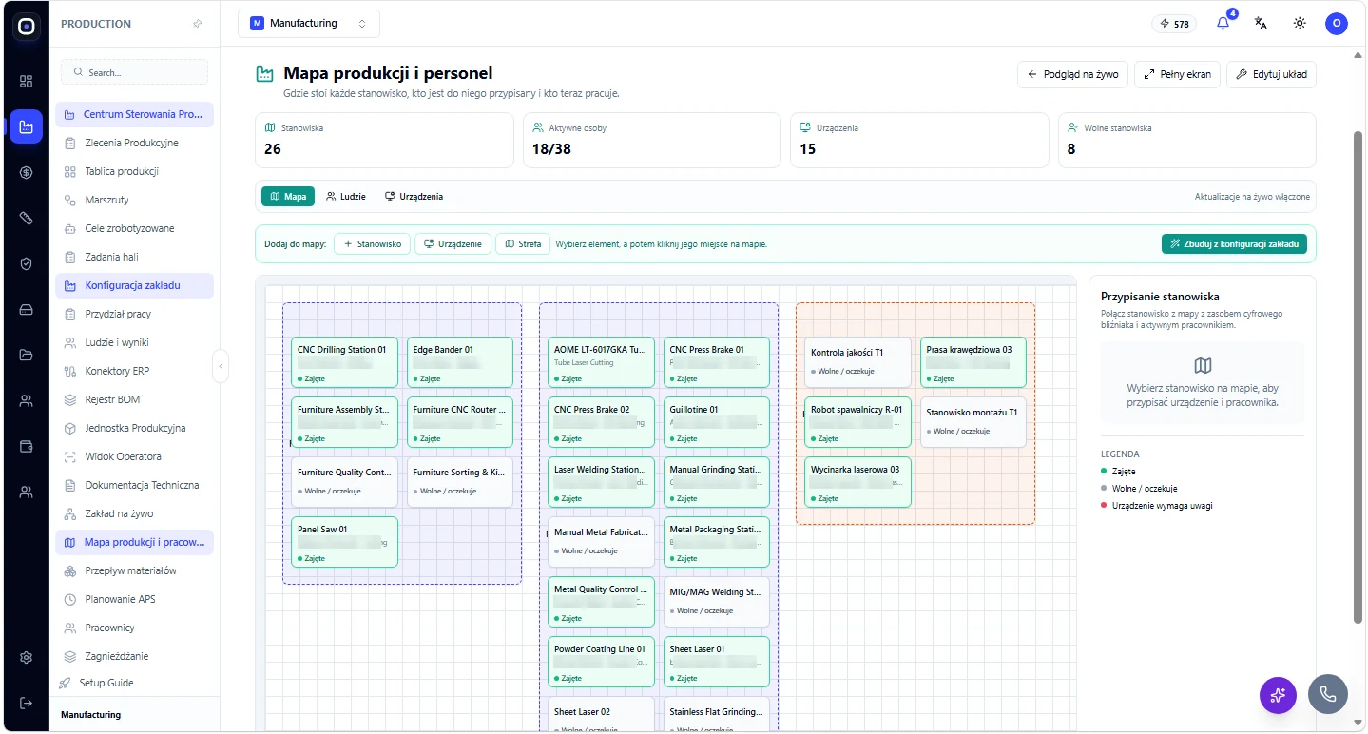
Task: Select the Panel Saw 01 station card
Action: 344,542
